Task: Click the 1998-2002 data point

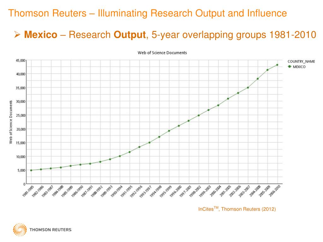Action: [199, 115]
